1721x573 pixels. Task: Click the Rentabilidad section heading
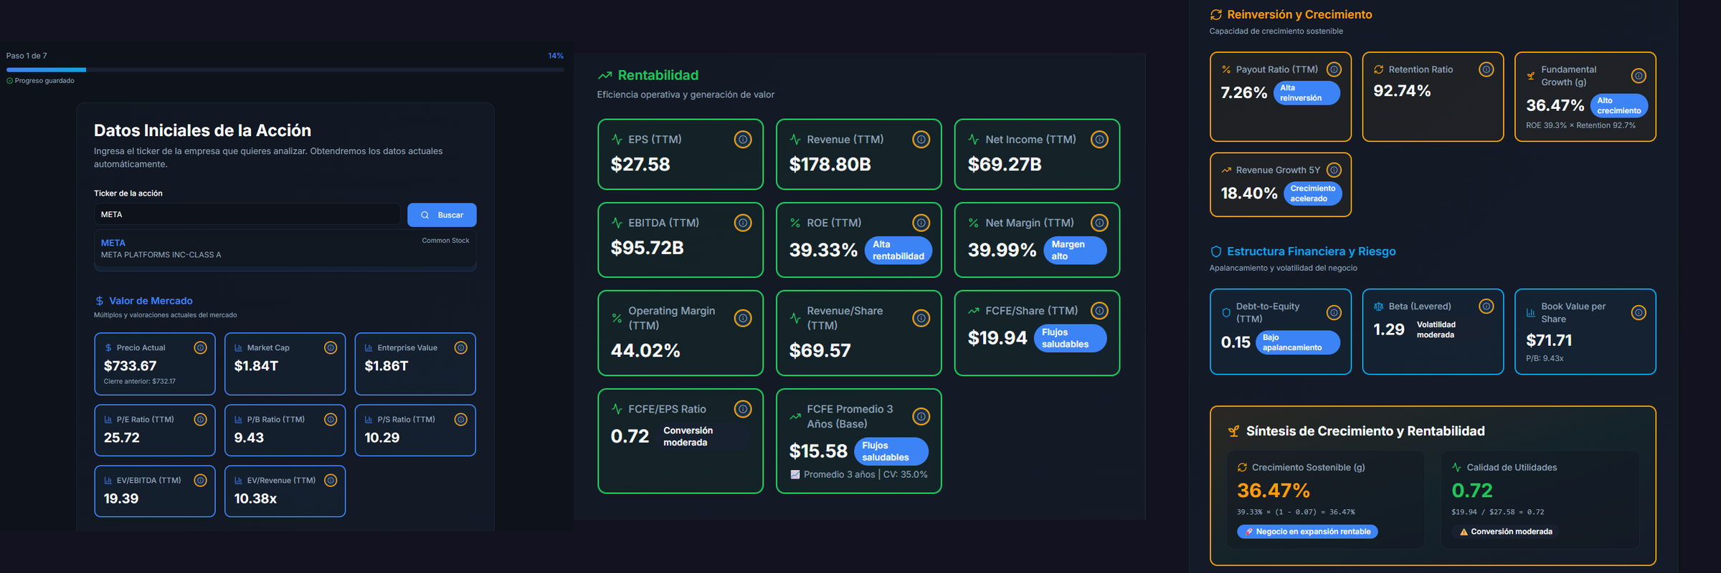pos(658,75)
